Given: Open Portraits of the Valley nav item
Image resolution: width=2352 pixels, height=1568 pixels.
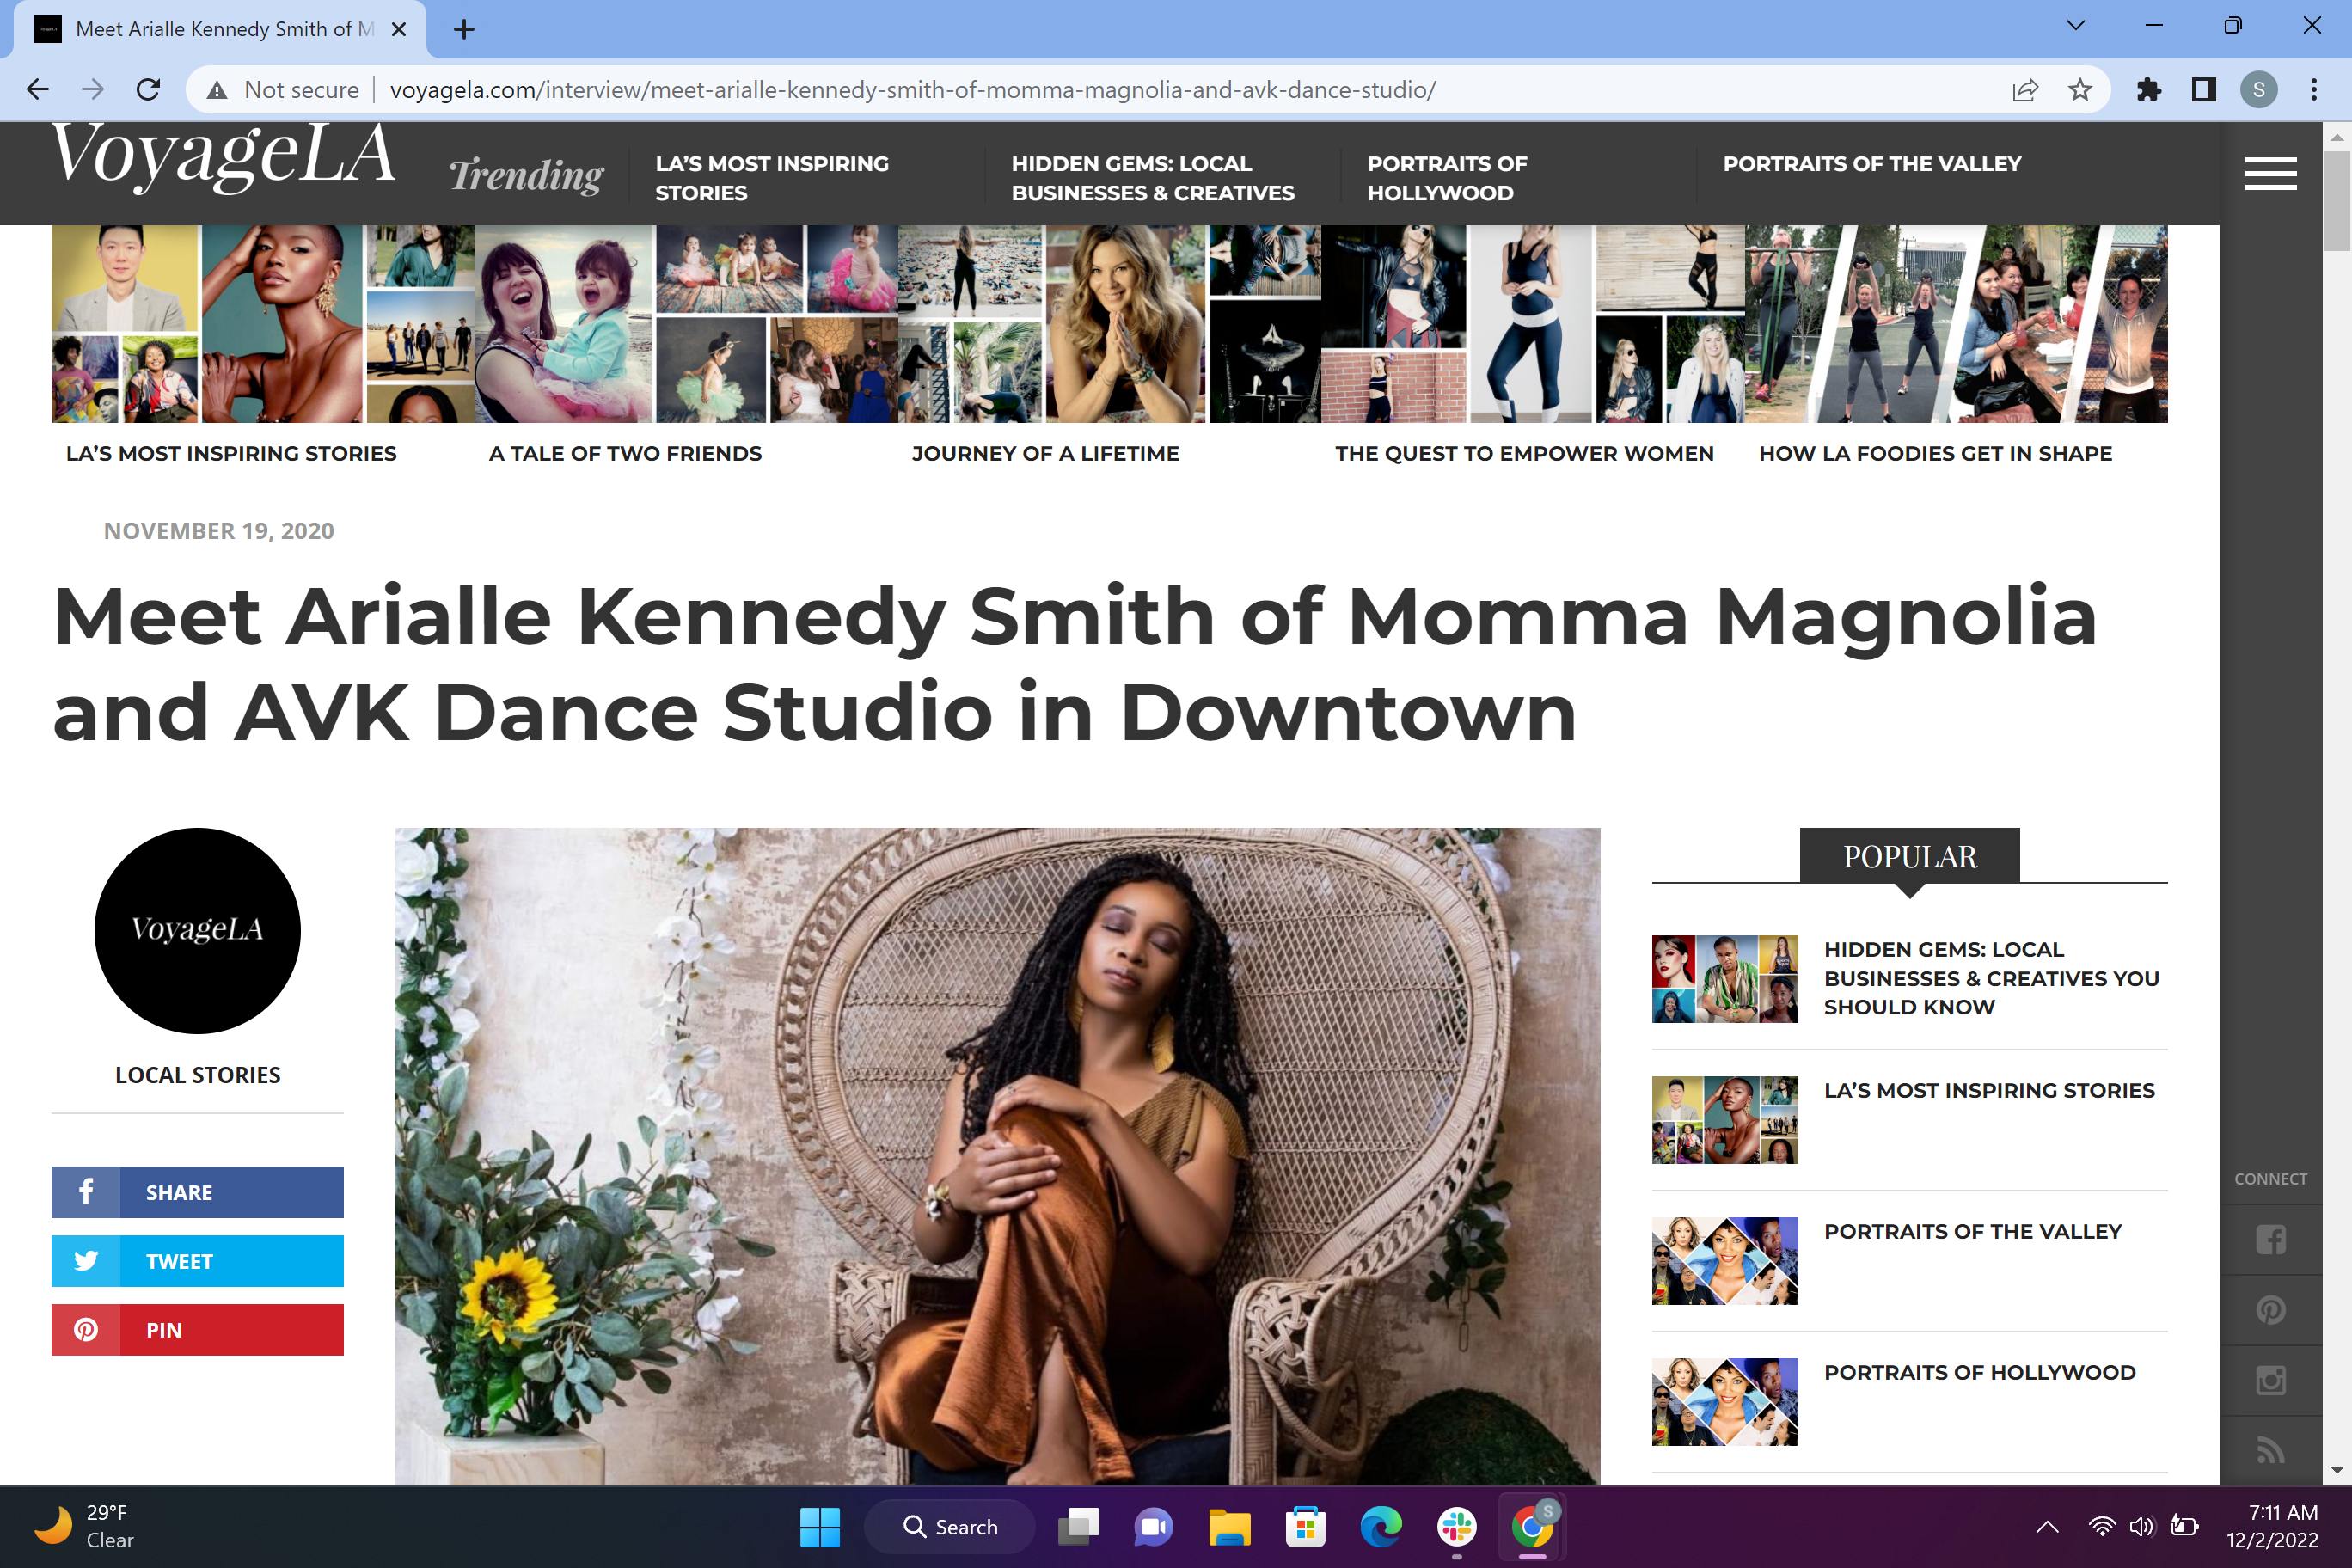Looking at the screenshot, I should point(1871,164).
